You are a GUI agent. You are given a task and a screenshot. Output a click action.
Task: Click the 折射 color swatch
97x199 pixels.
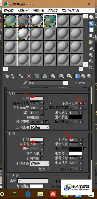(36, 140)
